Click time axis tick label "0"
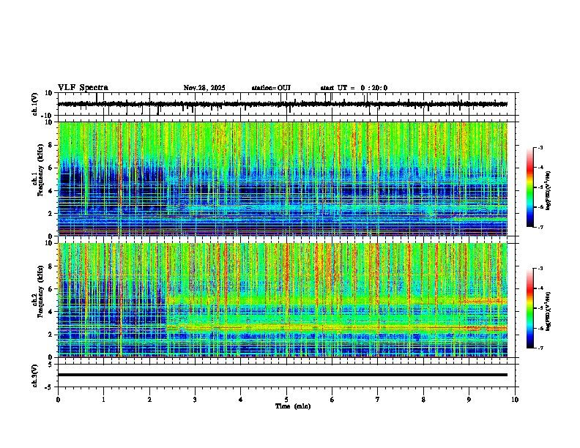This screenshot has width=580, height=448. (x=58, y=400)
